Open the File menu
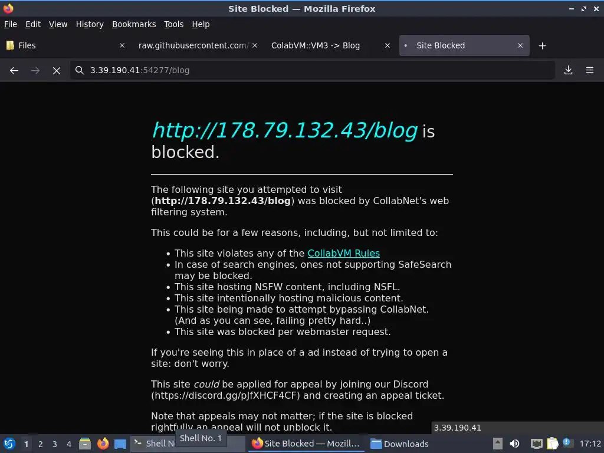 click(11, 24)
